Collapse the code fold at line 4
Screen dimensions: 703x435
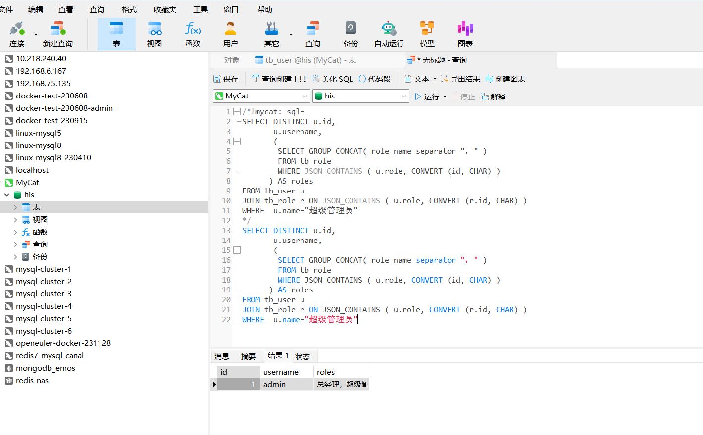click(x=237, y=142)
